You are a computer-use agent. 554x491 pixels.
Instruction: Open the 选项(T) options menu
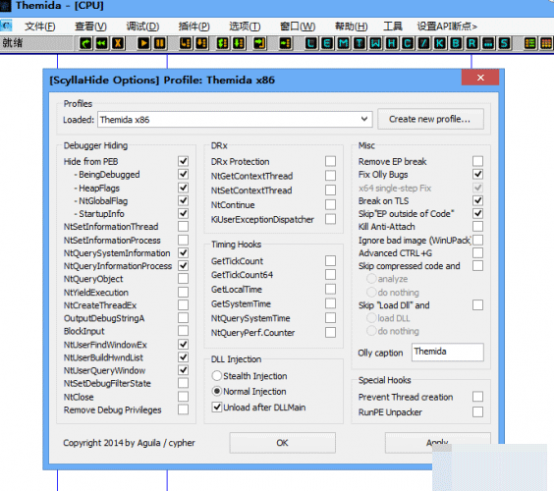(245, 27)
